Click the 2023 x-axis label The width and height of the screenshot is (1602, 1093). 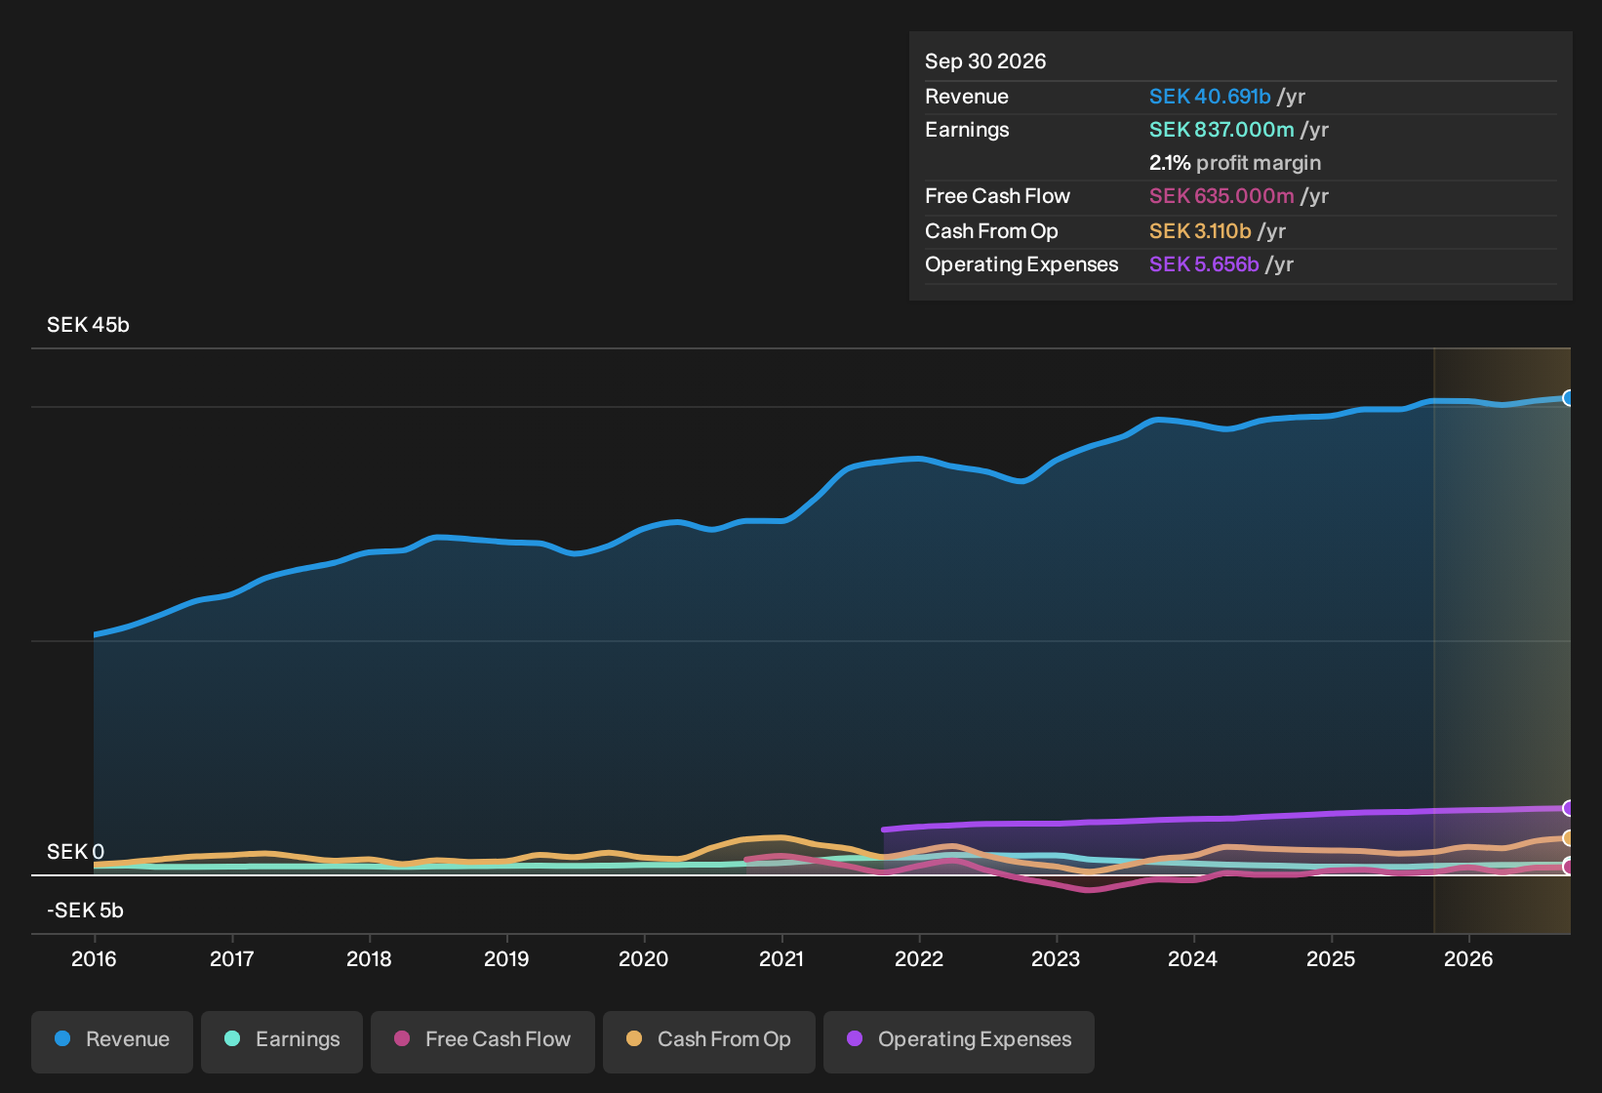click(x=1056, y=959)
